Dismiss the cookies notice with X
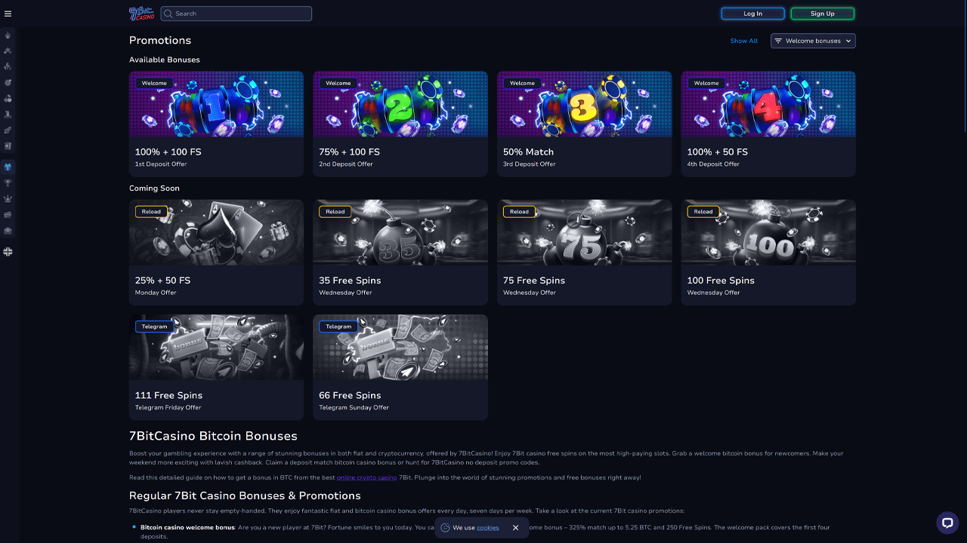Screen dimensions: 967x543 point(516,528)
